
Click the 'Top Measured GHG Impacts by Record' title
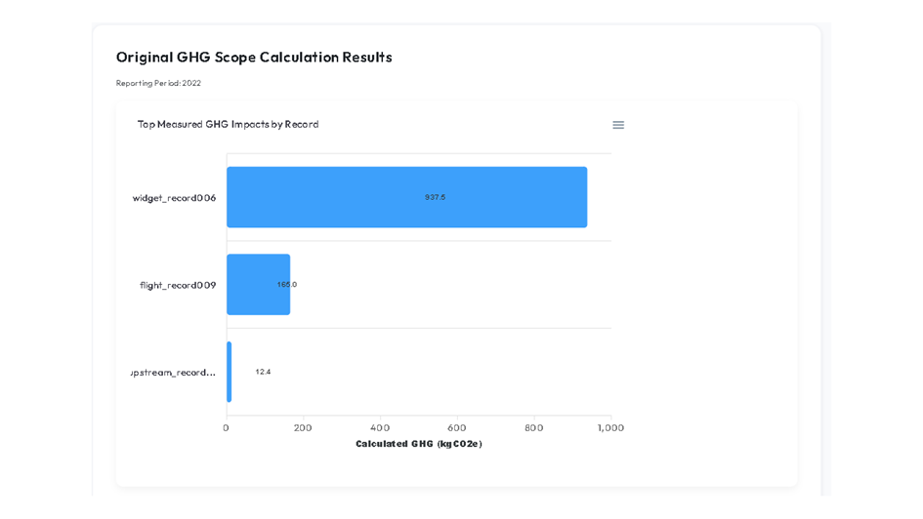coord(228,125)
